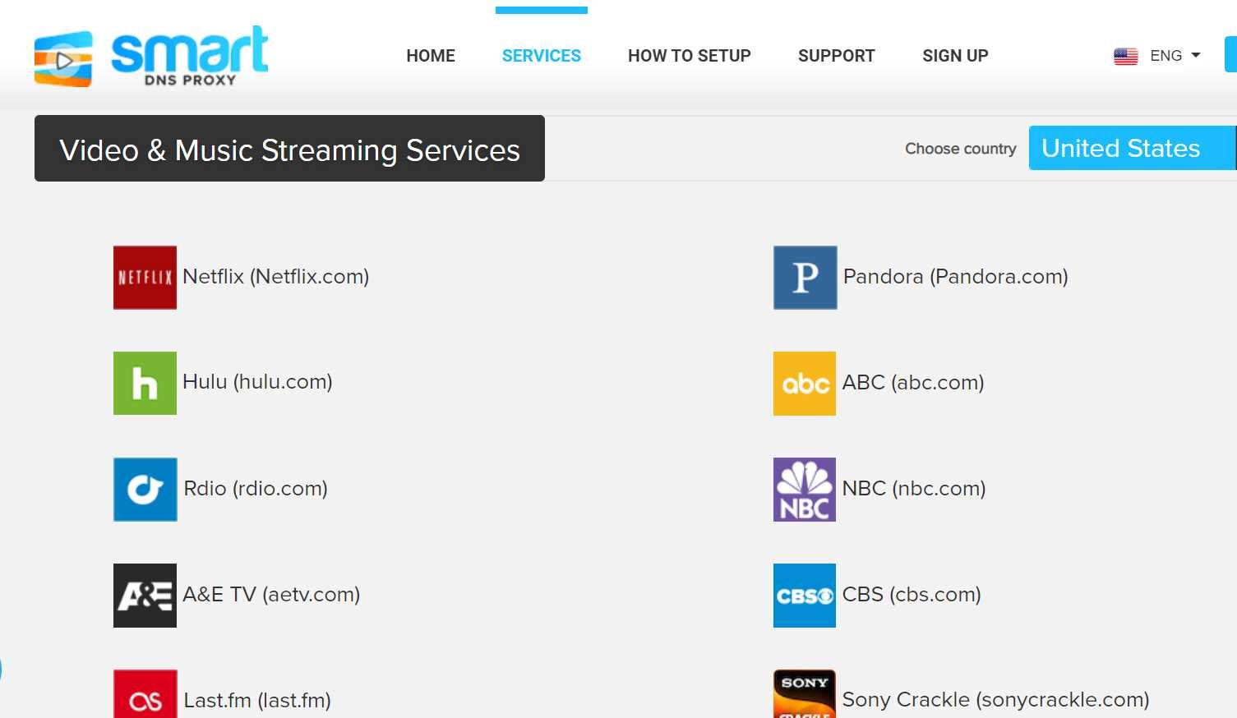Click the Sony Crackle logo icon
This screenshot has height=718, width=1237.
[x=805, y=694]
